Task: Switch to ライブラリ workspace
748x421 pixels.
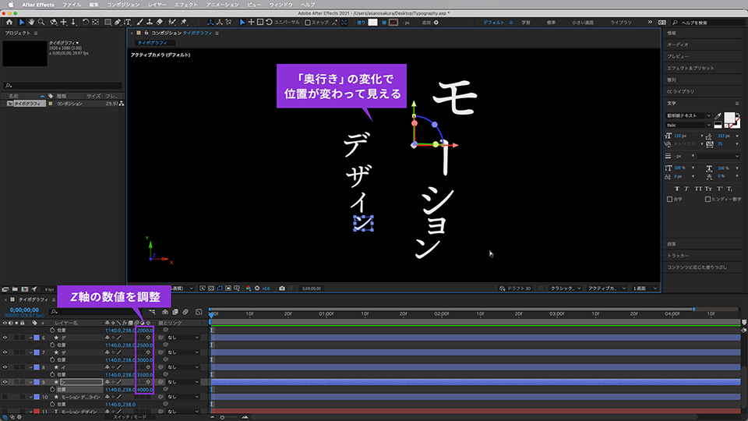Action: tap(621, 23)
